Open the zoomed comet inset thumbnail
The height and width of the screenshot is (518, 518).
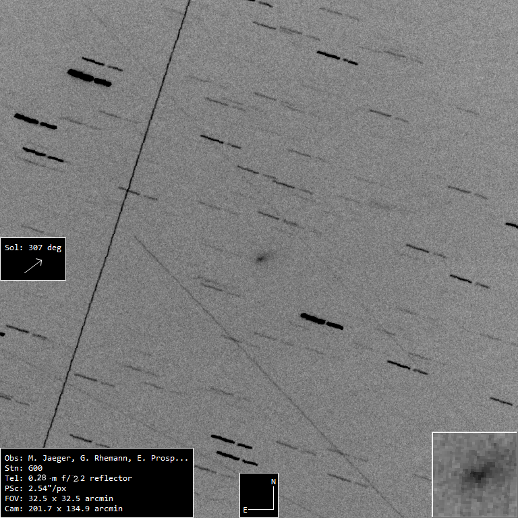(x=474, y=474)
